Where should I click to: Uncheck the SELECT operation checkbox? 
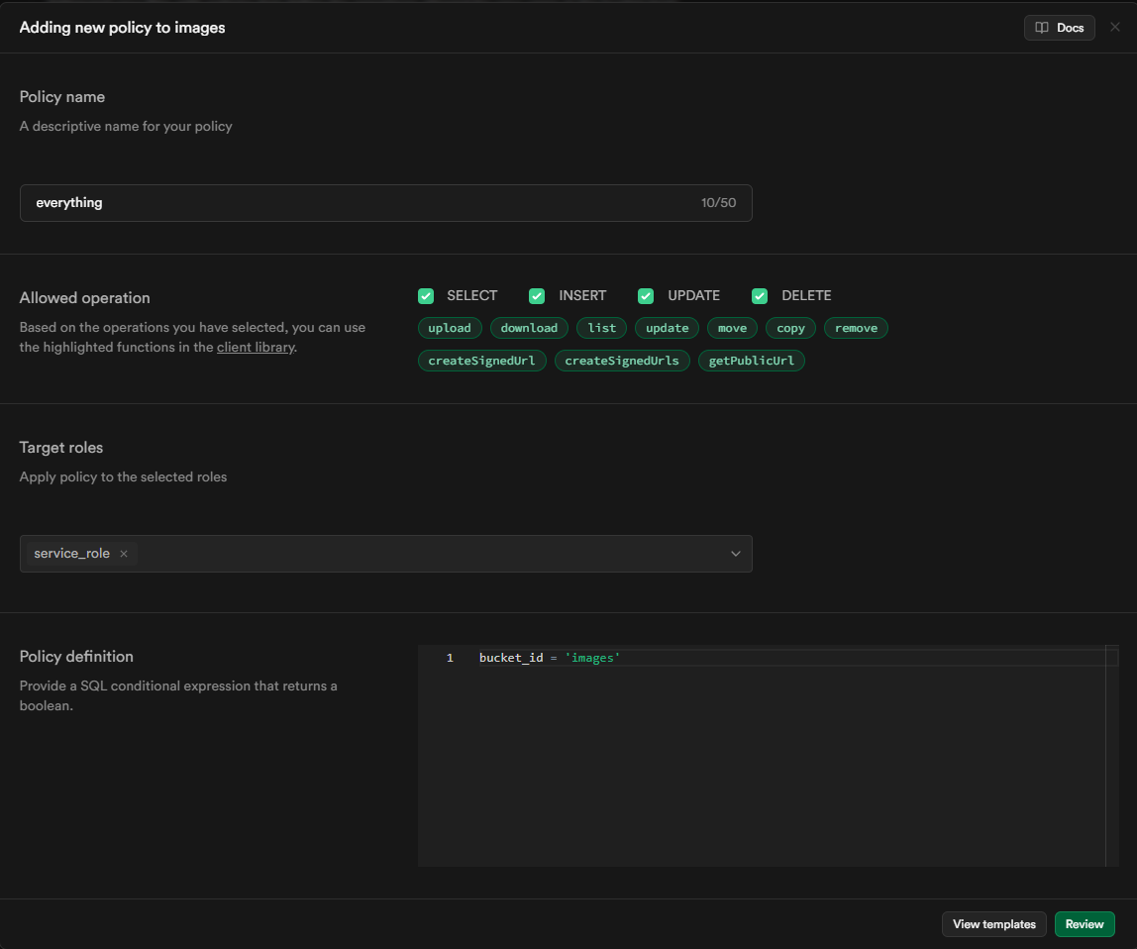(x=426, y=295)
